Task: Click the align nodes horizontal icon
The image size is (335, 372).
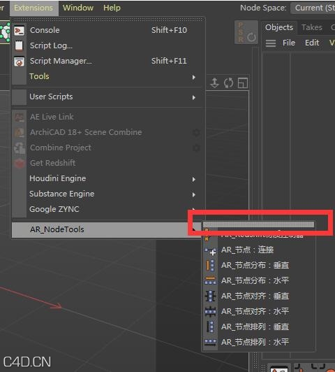Action: pos(210,311)
